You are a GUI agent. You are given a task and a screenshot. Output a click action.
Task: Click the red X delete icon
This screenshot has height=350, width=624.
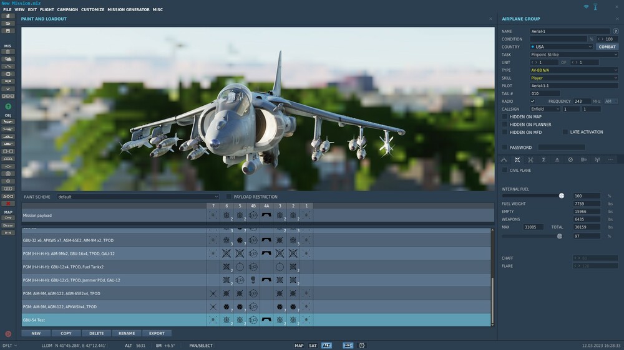[8, 203]
